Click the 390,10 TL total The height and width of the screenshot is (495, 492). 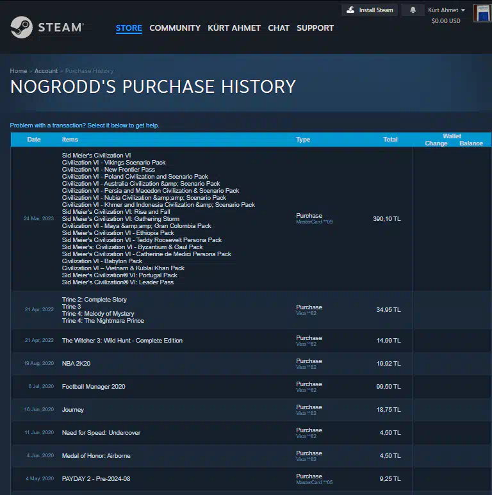pyautogui.click(x=387, y=219)
